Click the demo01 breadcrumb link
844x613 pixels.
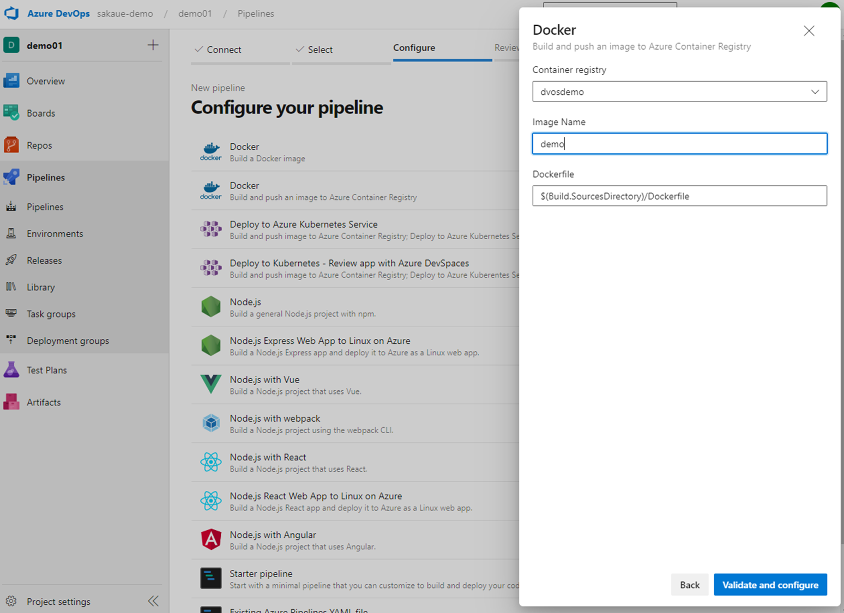pyautogui.click(x=195, y=14)
